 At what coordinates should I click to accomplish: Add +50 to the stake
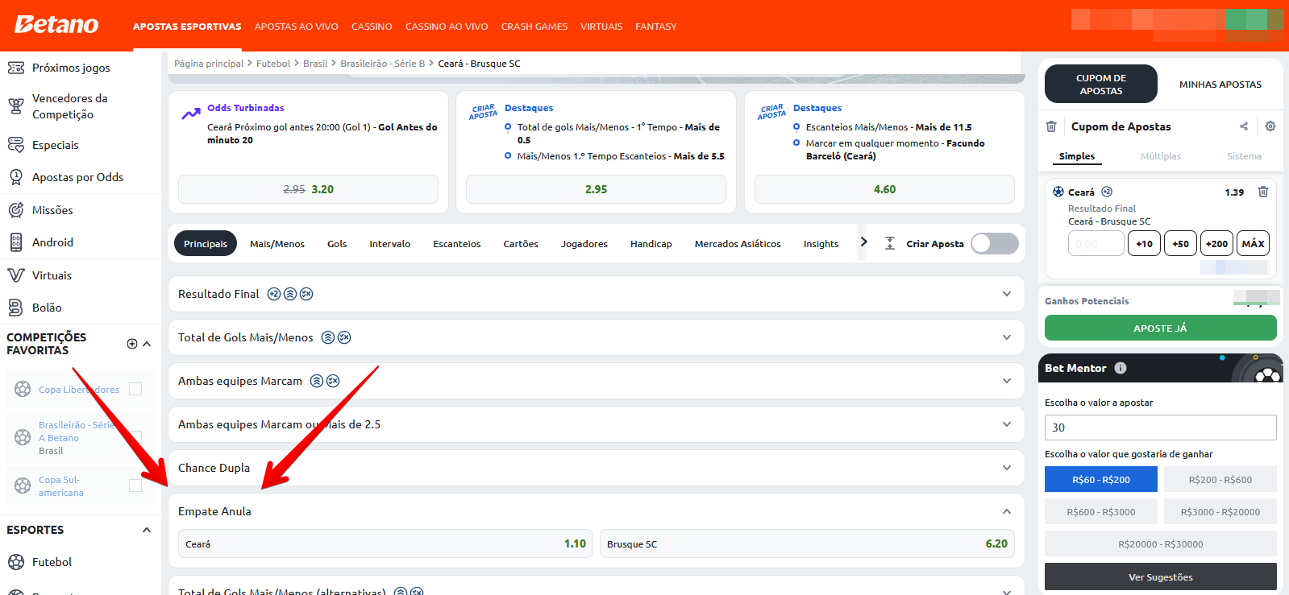point(1181,243)
